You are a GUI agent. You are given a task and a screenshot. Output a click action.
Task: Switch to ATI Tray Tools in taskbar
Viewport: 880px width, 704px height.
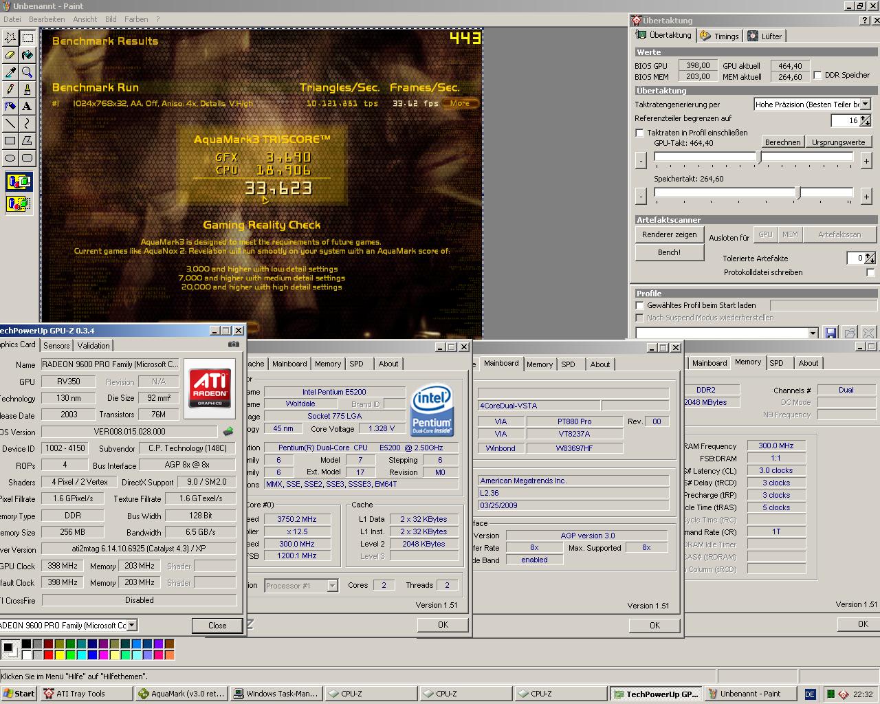(x=87, y=694)
